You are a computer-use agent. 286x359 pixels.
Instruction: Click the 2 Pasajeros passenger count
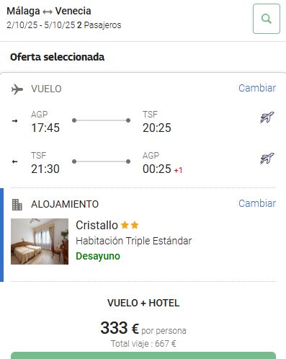[99, 25]
